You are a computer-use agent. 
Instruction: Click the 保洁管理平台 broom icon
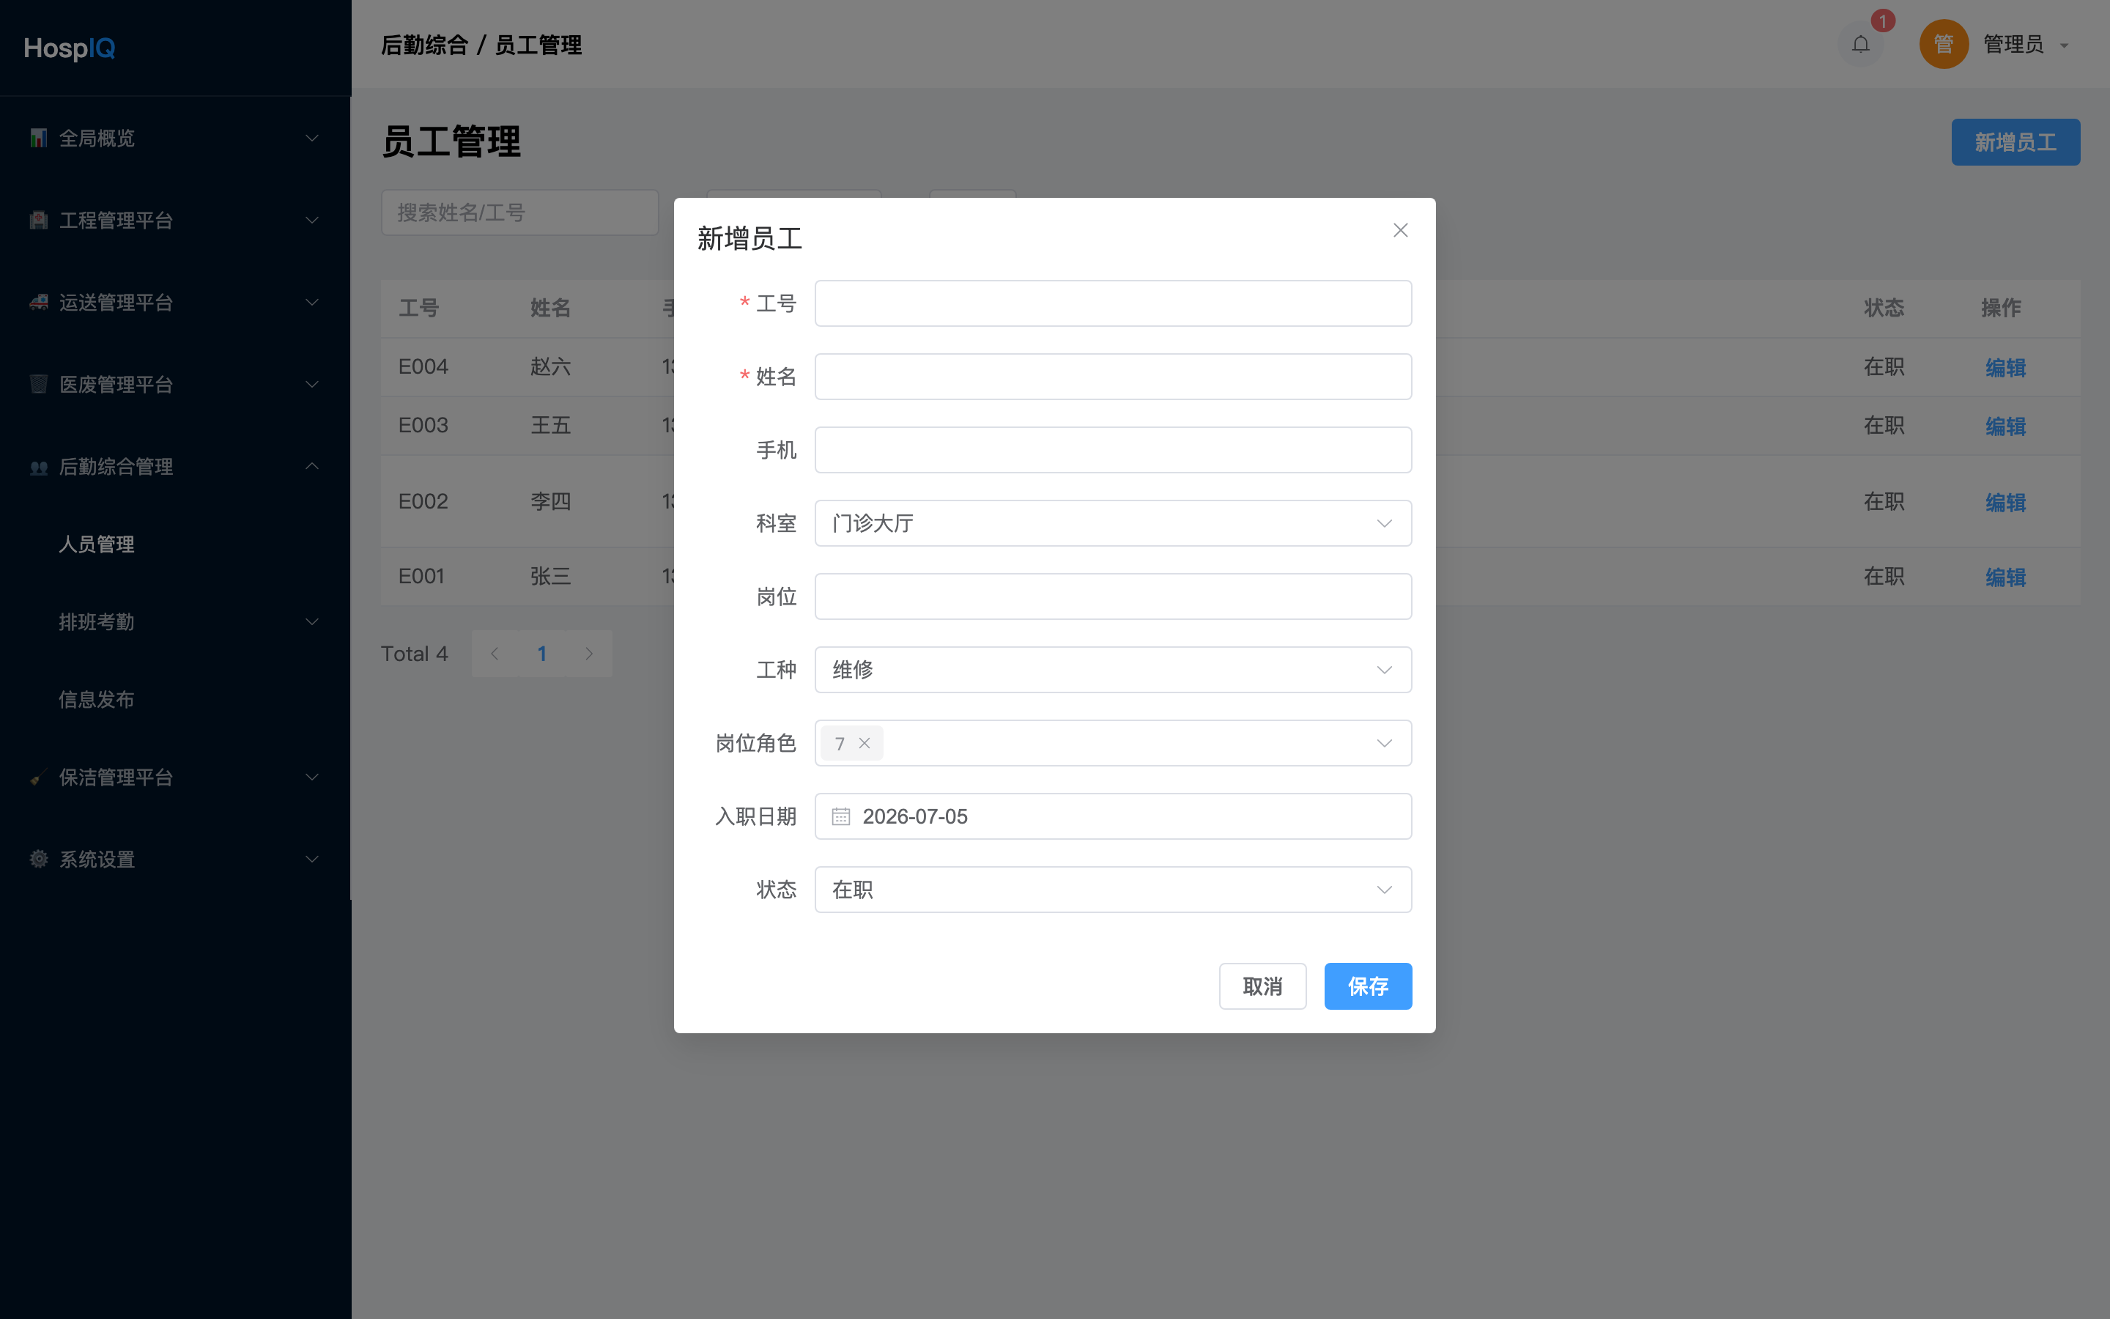coord(38,777)
